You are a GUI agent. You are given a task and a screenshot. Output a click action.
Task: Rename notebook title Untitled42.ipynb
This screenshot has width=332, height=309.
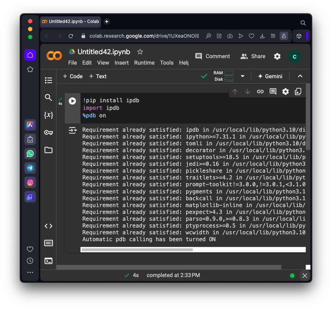tap(104, 52)
